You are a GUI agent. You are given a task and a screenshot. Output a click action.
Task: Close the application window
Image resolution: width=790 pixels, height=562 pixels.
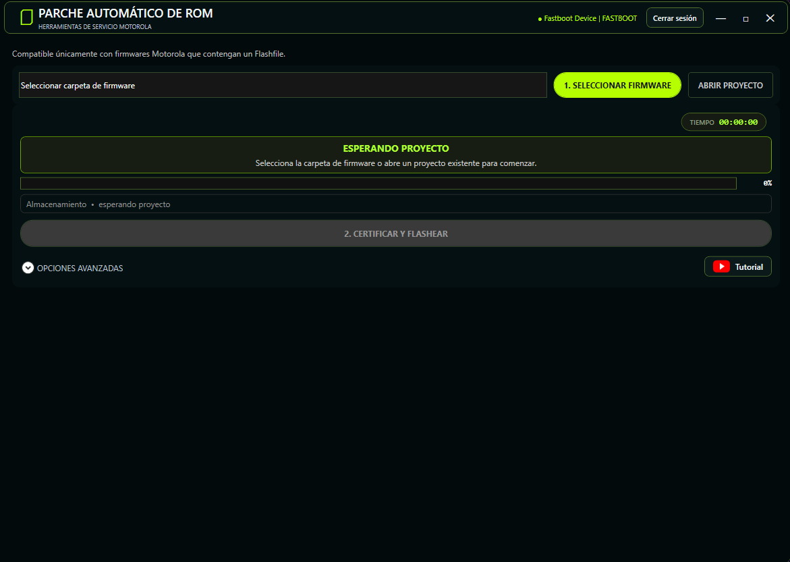click(770, 18)
